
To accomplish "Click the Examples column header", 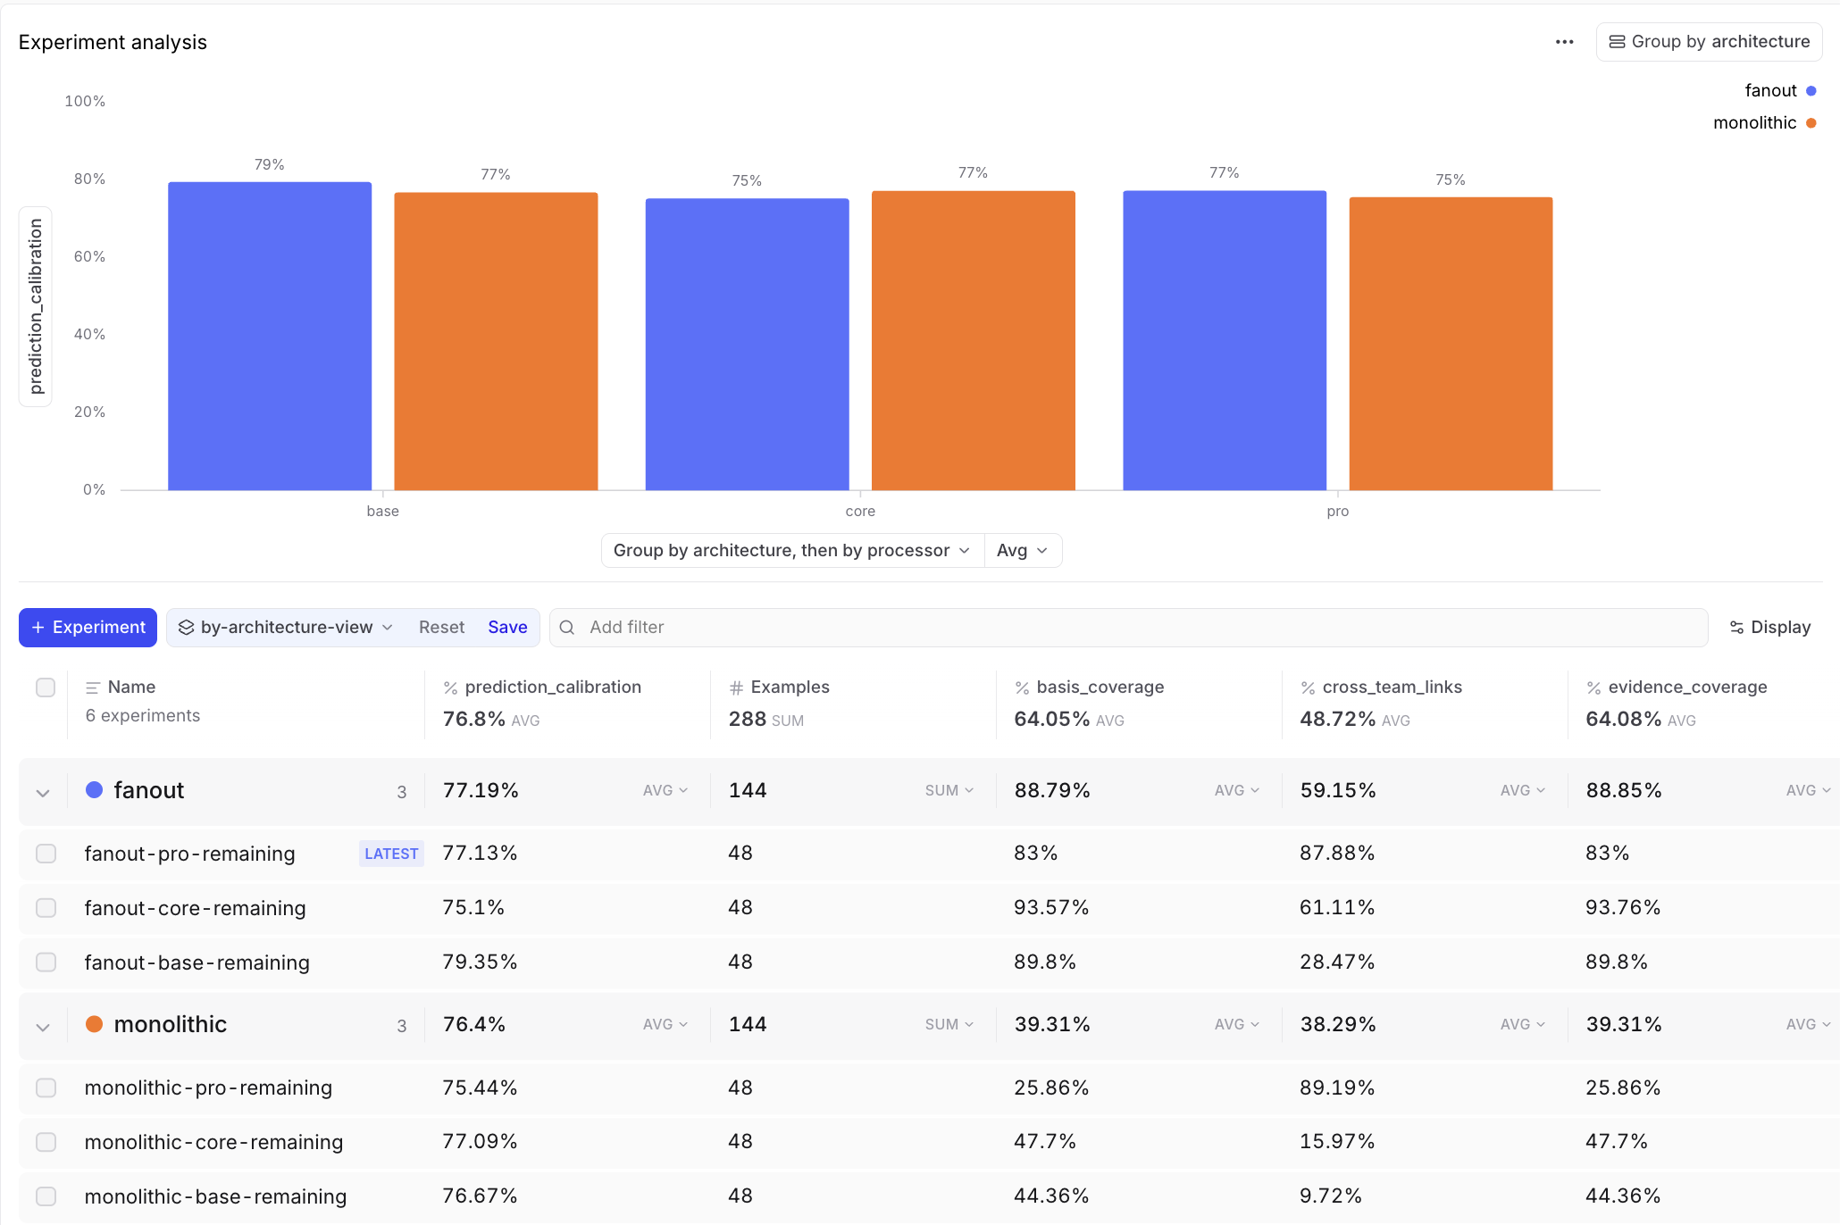I will pyautogui.click(x=790, y=687).
